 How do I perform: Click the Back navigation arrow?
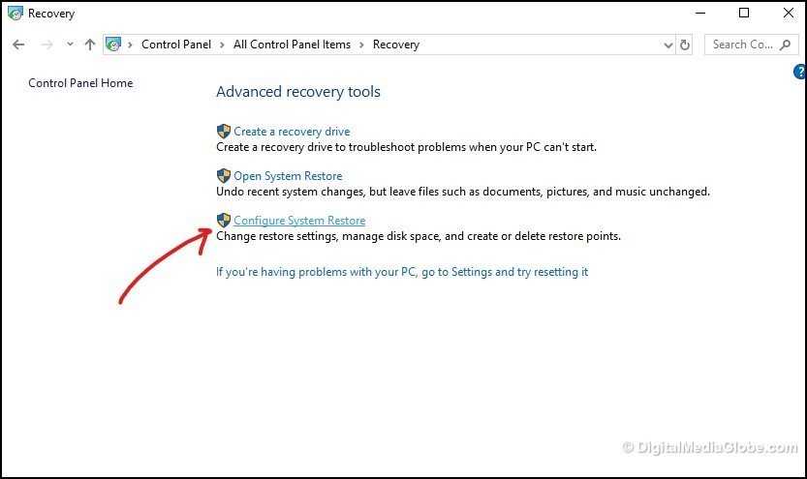18,45
